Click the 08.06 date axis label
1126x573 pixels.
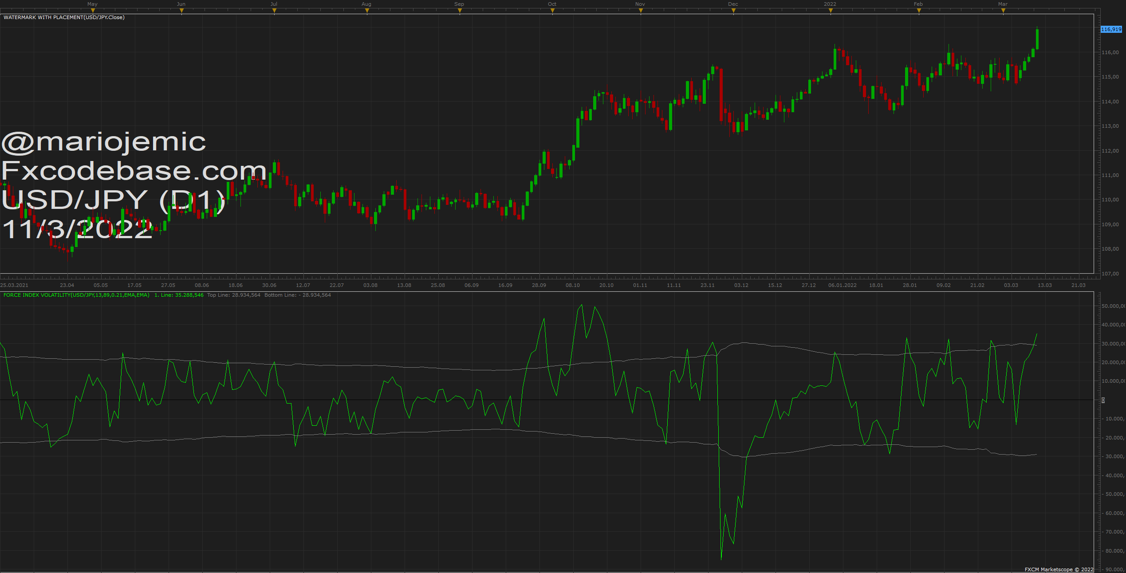pyautogui.click(x=202, y=285)
